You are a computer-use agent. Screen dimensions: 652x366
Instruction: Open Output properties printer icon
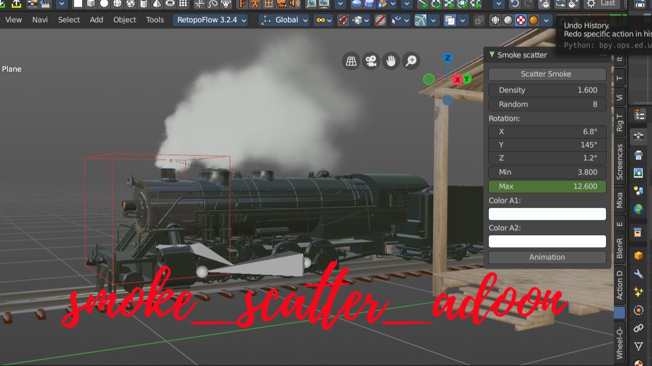pos(638,155)
